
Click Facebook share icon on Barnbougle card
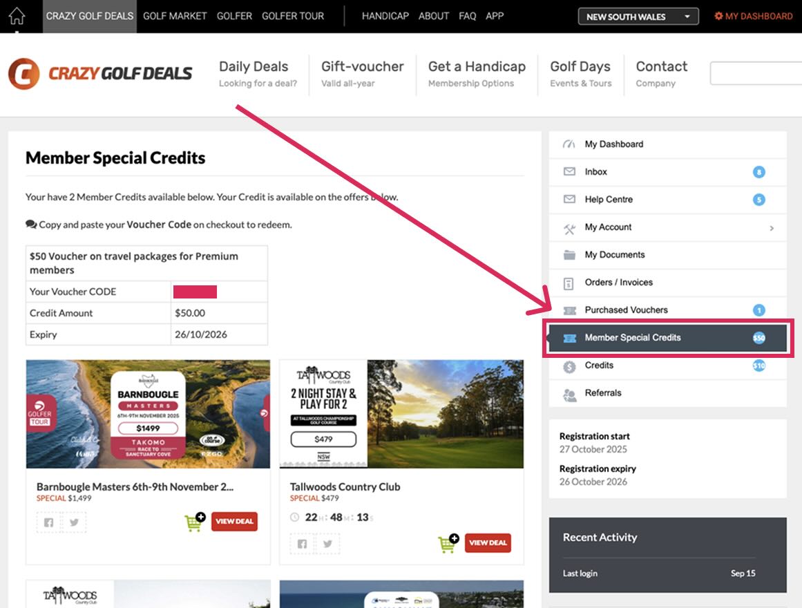(48, 522)
